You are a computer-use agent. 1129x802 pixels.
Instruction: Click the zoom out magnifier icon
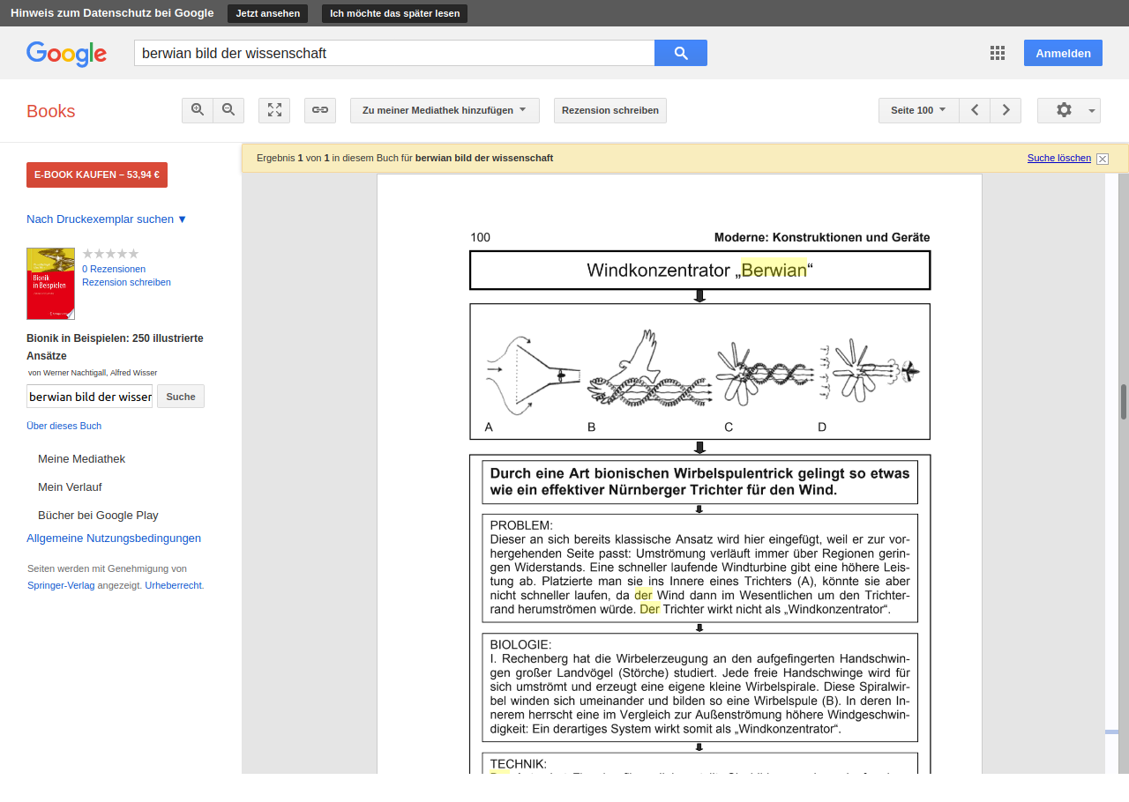[228, 110]
